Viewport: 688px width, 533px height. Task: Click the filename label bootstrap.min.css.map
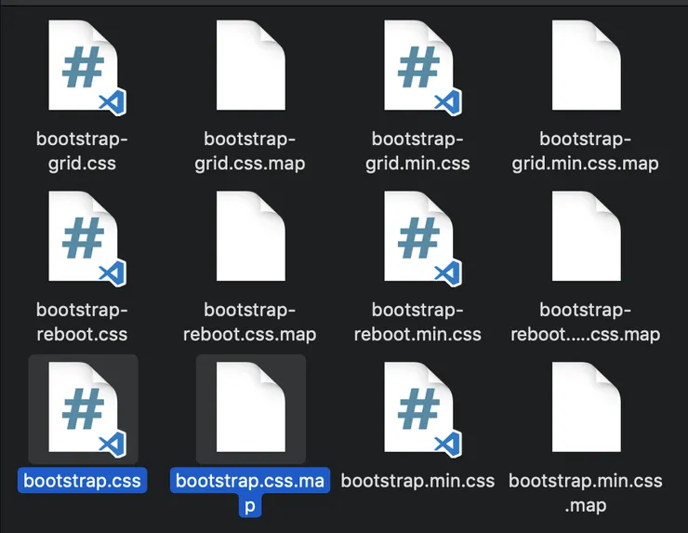point(586,493)
